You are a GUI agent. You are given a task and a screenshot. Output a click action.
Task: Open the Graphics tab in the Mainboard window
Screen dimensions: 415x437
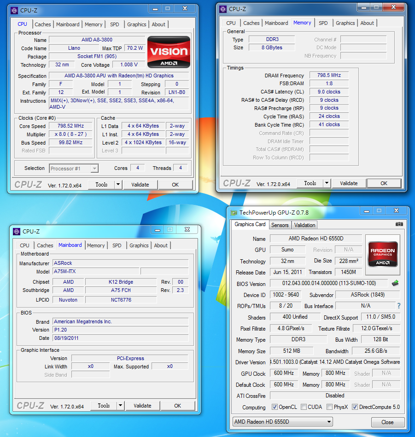139,245
